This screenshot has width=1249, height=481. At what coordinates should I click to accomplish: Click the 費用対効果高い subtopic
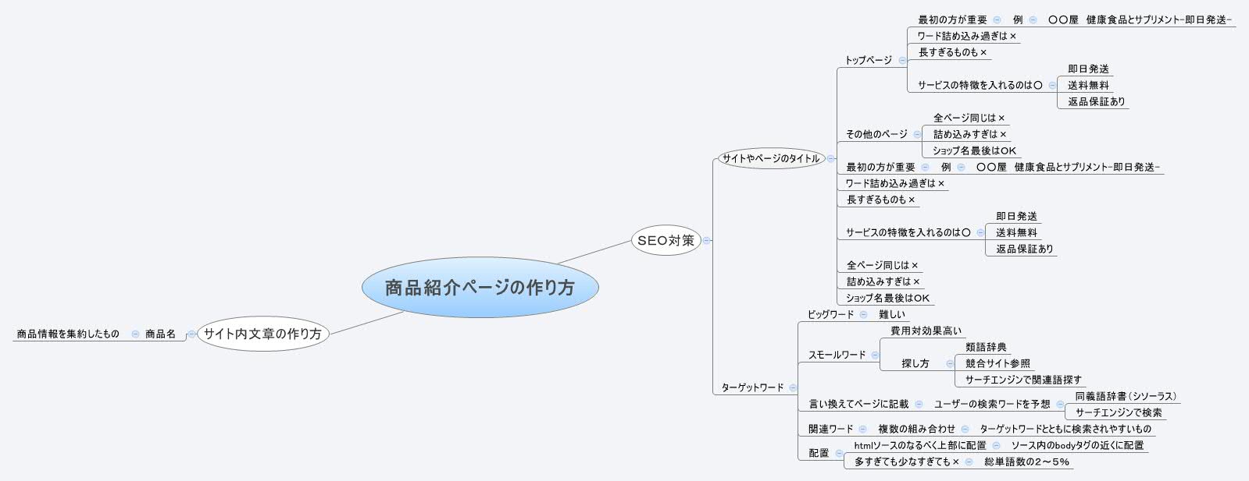pos(926,331)
